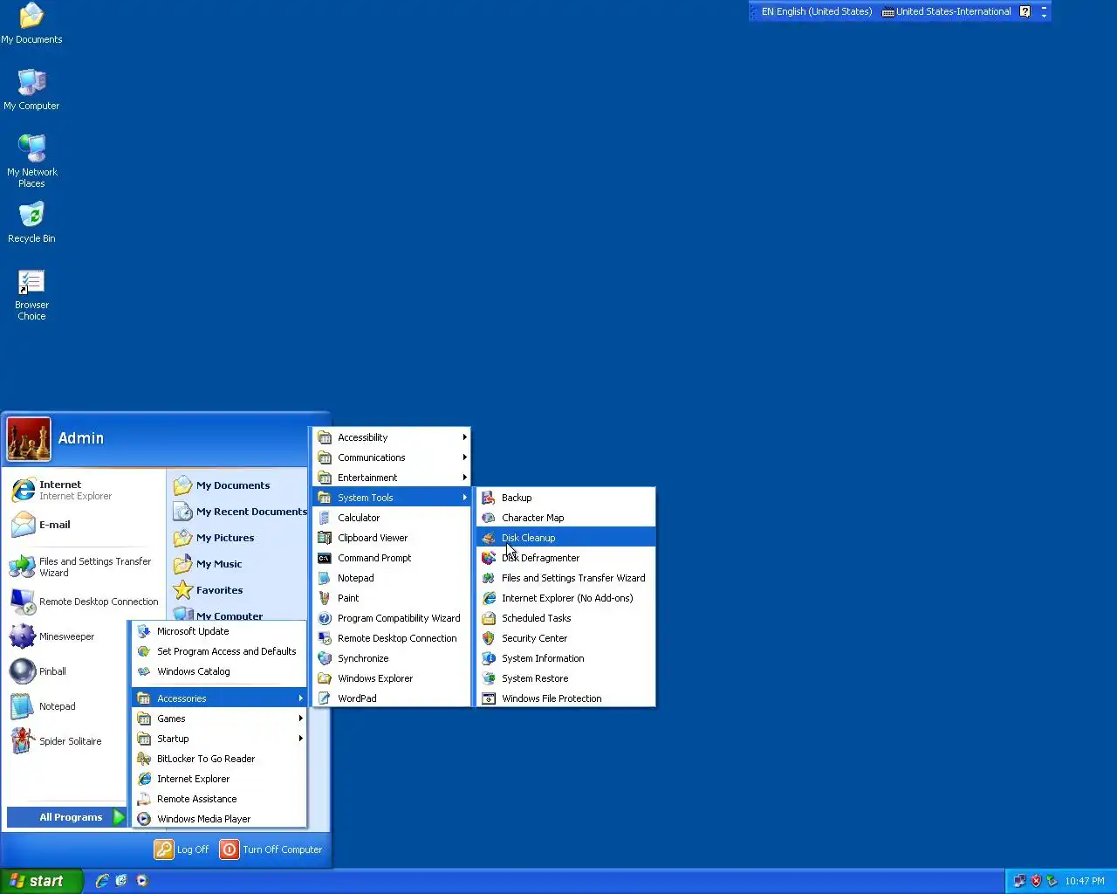Open the Minesweeper icon in the Start menu
Screen dimensions: 1117x894
click(x=23, y=636)
